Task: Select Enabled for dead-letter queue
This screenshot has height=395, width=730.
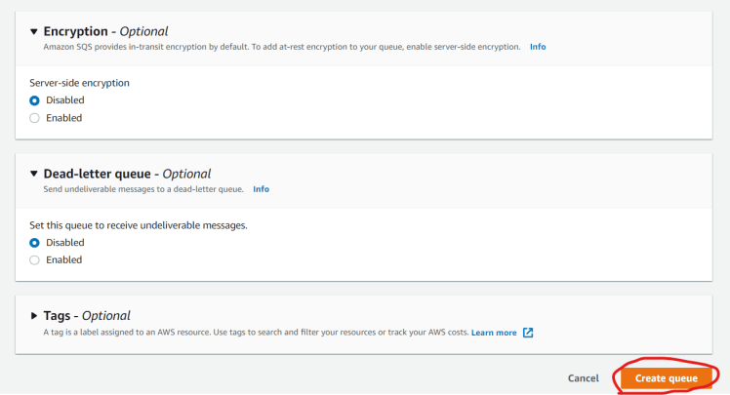Action: click(34, 260)
